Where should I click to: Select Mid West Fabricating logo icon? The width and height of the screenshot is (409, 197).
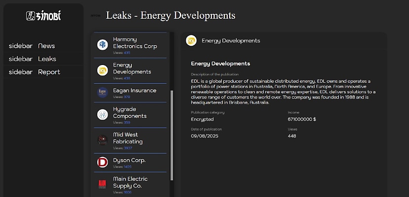coord(103,140)
